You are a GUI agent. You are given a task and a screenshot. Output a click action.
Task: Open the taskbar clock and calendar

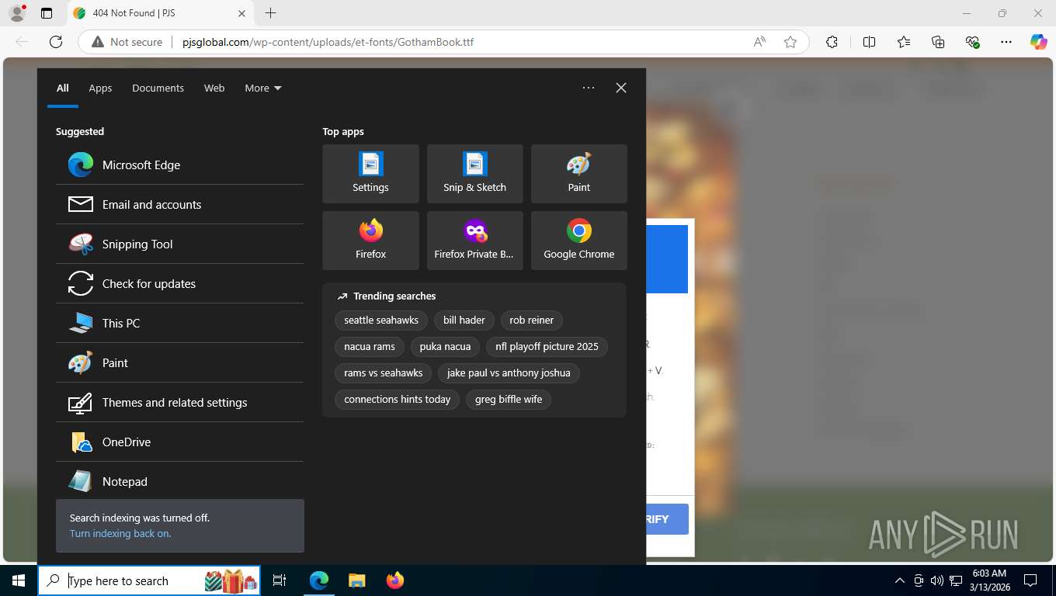click(x=989, y=580)
